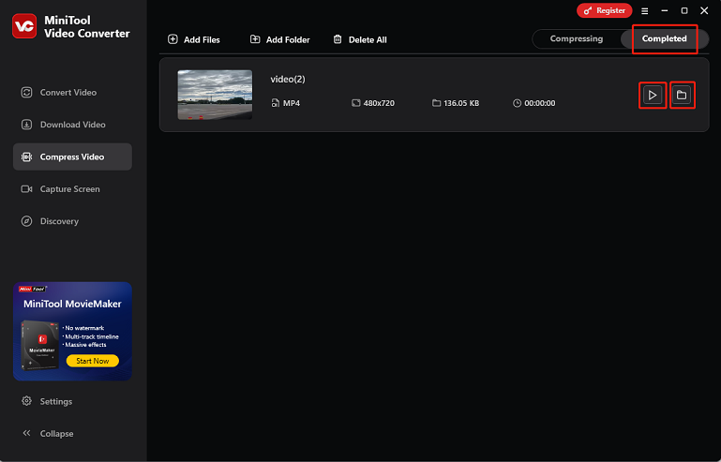The image size is (721, 462).
Task: Go to the Discovery page
Action: point(72,221)
